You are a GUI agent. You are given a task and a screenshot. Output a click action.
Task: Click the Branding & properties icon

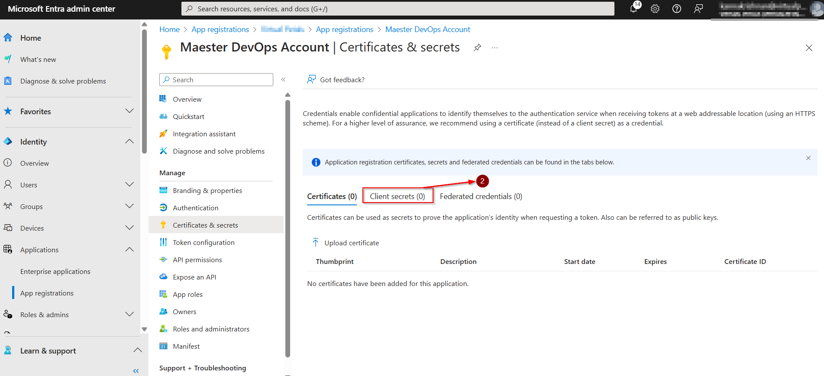(163, 190)
